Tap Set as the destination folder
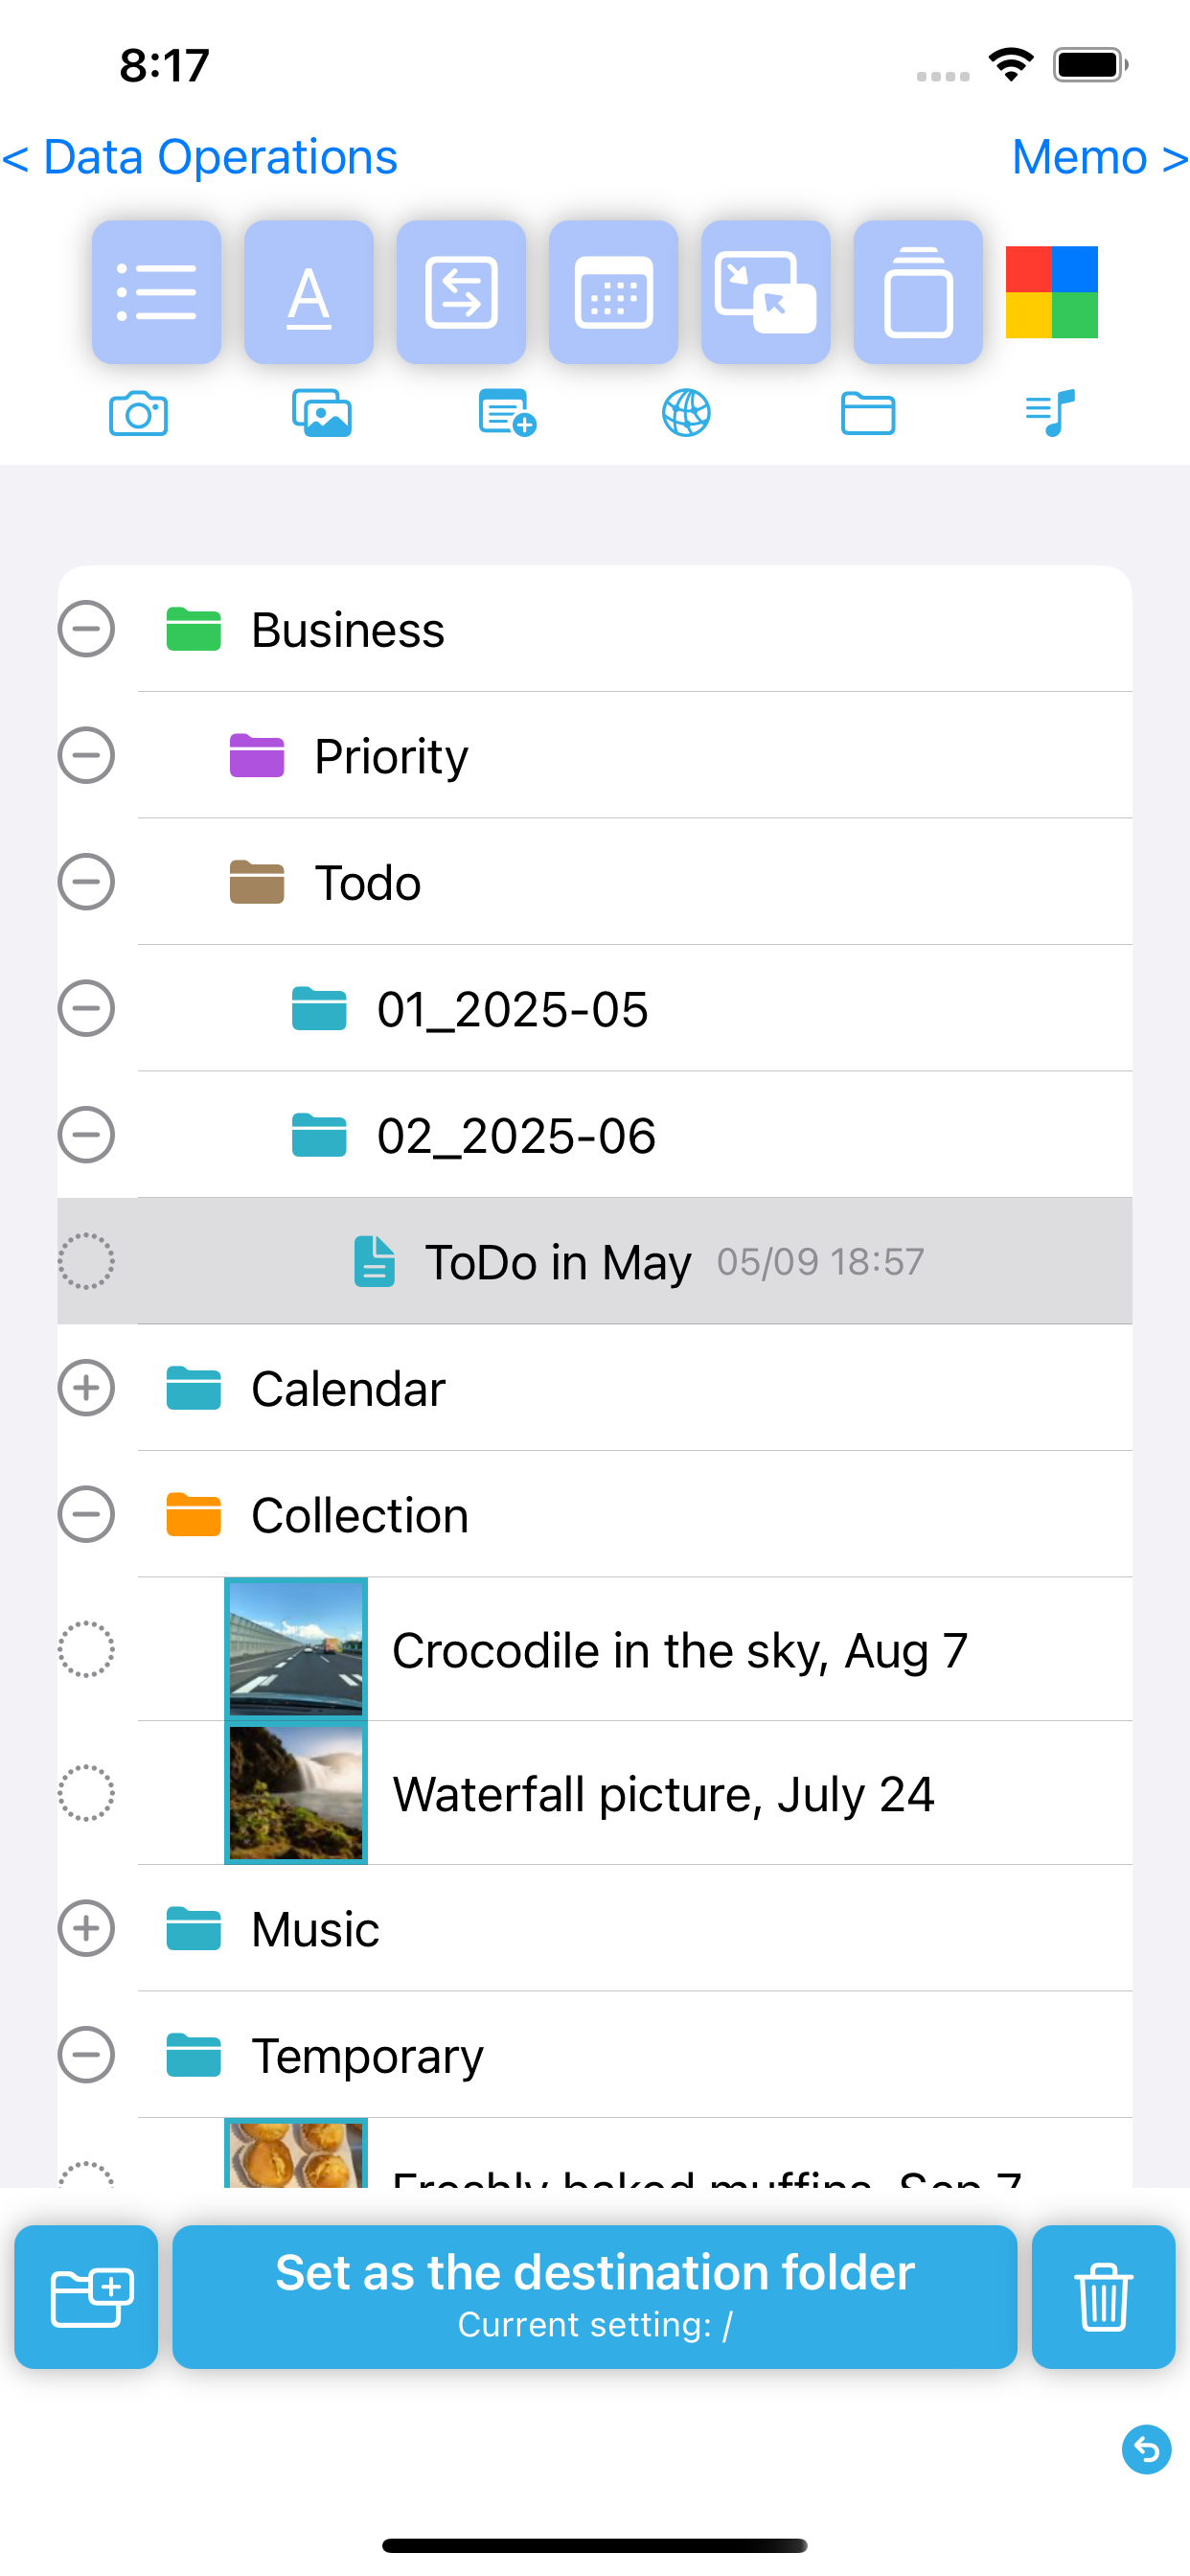The width and height of the screenshot is (1190, 2576). coord(595,2296)
